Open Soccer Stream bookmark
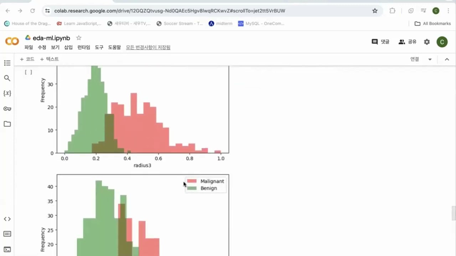This screenshot has width=456, height=256. coord(180,23)
